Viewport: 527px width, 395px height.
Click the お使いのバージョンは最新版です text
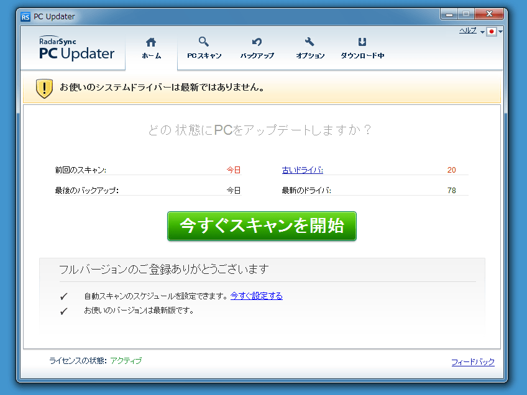pyautogui.click(x=139, y=311)
